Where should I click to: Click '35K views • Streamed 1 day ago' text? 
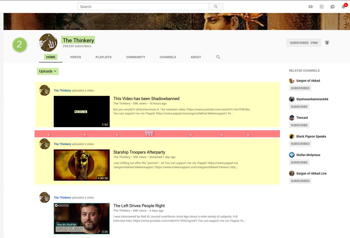[154, 157]
